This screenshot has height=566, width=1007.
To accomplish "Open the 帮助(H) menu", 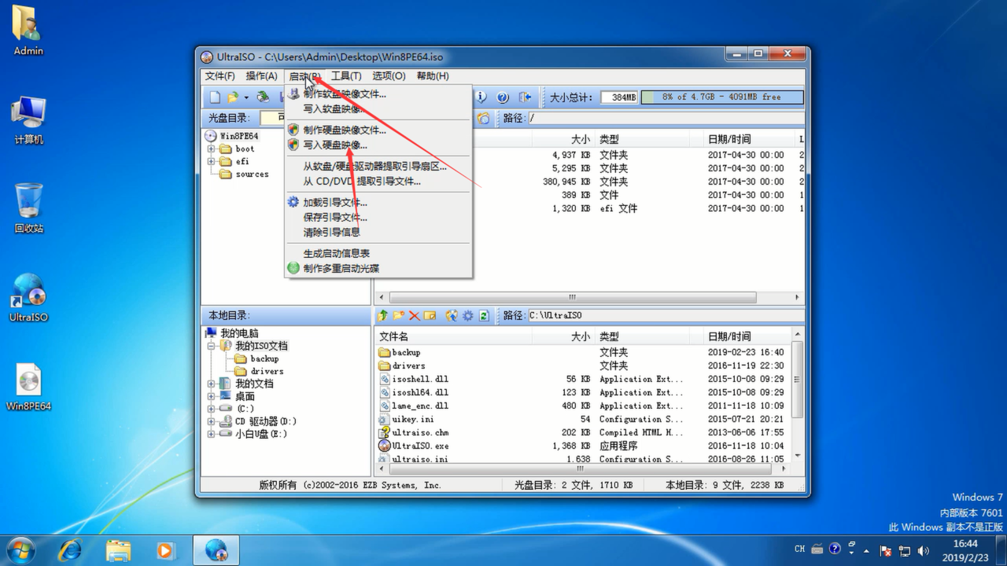I will [433, 75].
